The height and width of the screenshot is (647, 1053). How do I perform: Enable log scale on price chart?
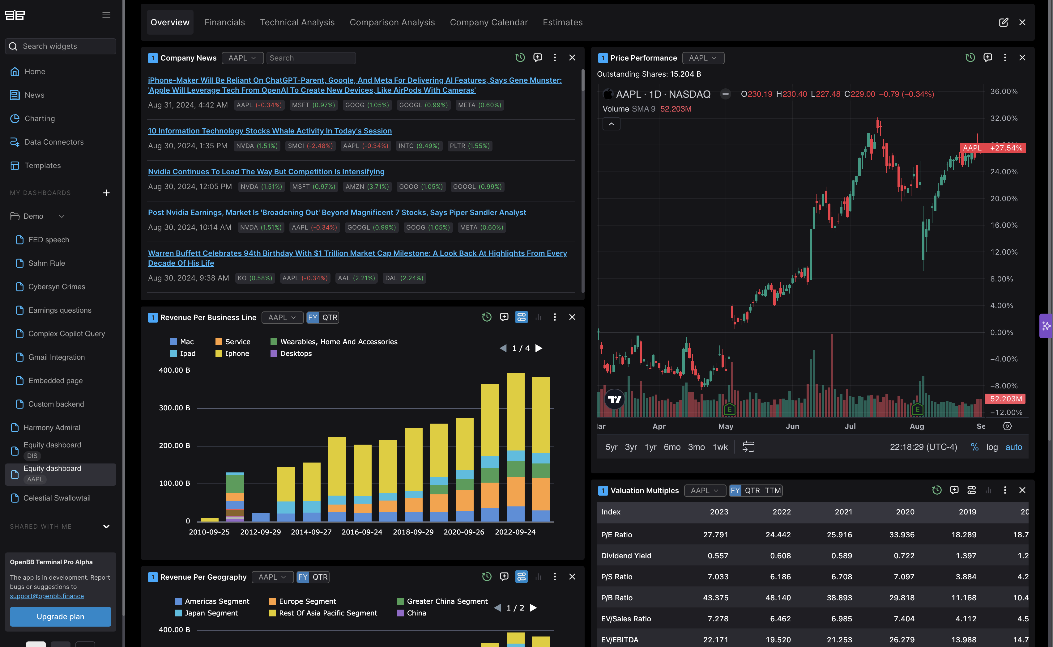point(992,447)
